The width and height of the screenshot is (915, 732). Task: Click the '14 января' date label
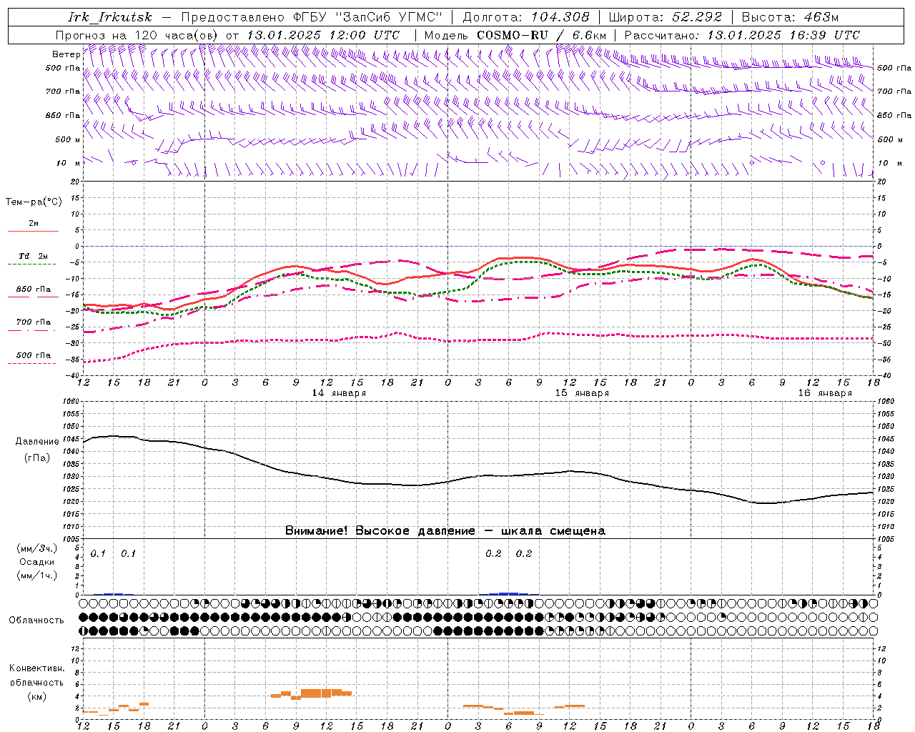(x=339, y=393)
